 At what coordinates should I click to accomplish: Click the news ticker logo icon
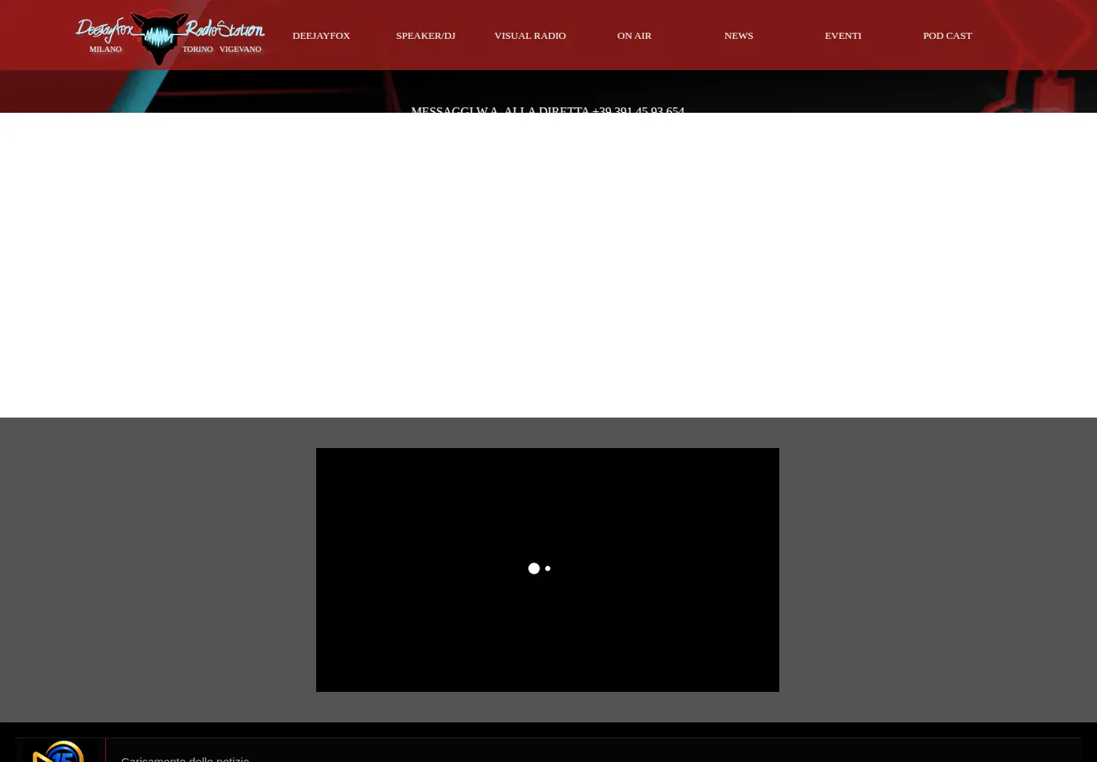(x=59, y=752)
